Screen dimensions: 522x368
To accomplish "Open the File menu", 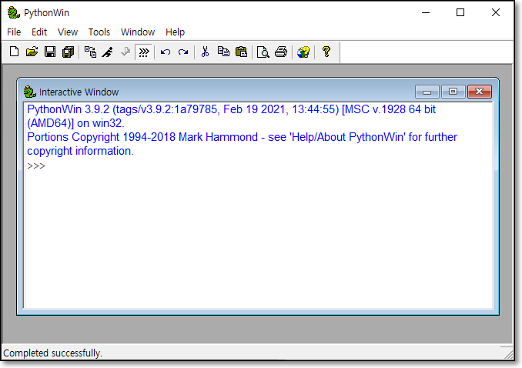I will [14, 32].
